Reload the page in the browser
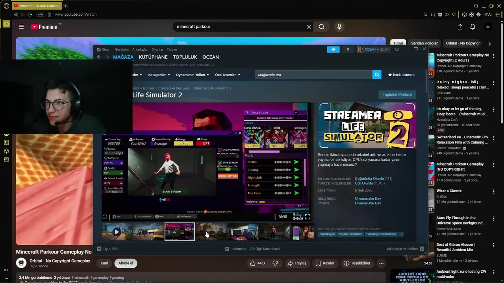Screen dimensions: 504x283 coord(30,15)
